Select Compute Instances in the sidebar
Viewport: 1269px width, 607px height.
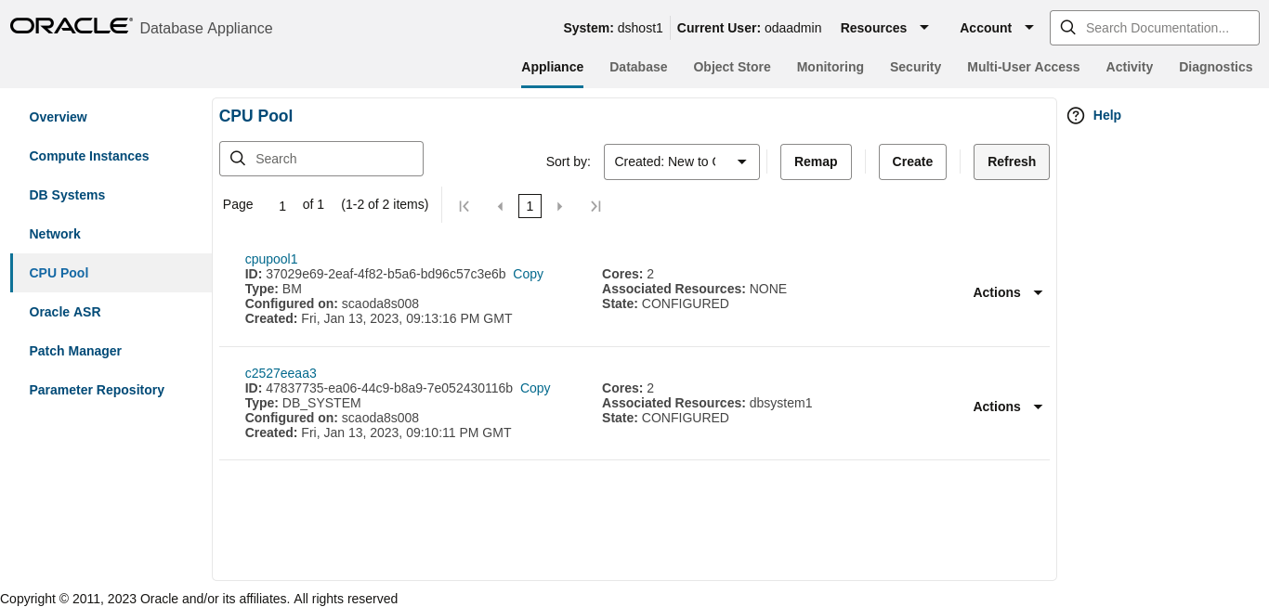tap(89, 156)
